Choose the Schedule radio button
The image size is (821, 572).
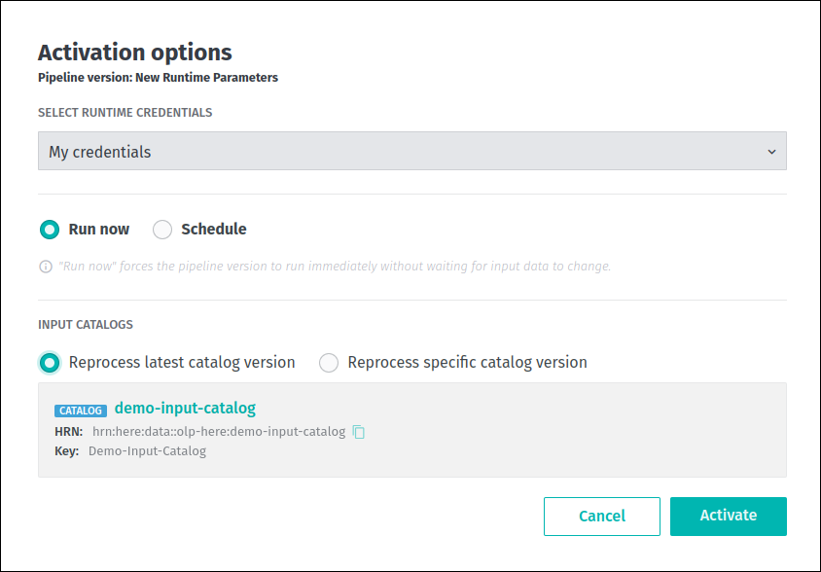(x=162, y=230)
